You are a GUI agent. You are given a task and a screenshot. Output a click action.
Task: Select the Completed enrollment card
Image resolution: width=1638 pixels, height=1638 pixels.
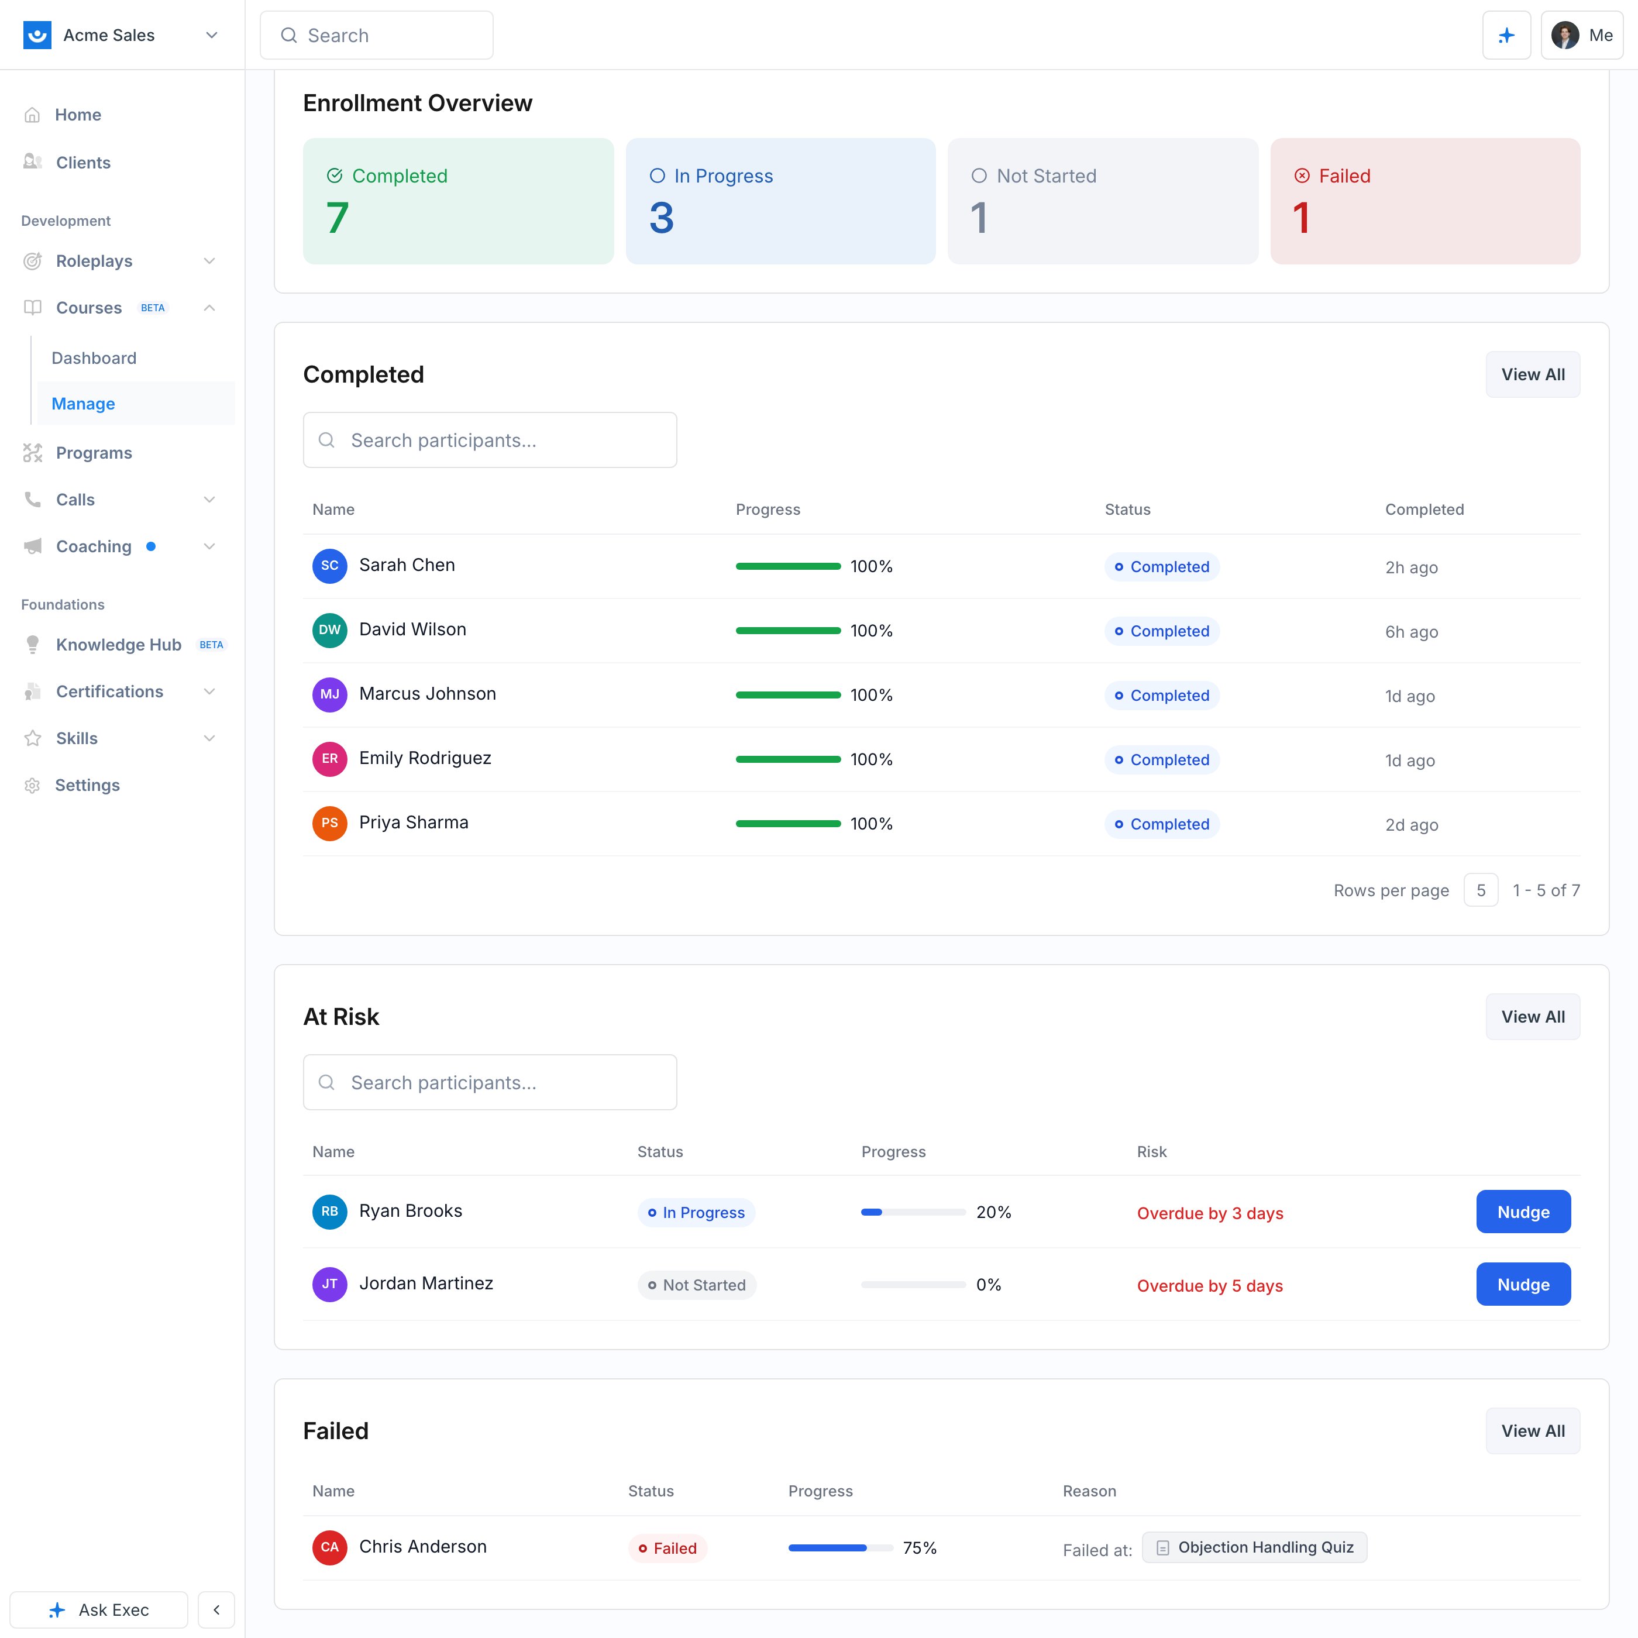point(458,201)
